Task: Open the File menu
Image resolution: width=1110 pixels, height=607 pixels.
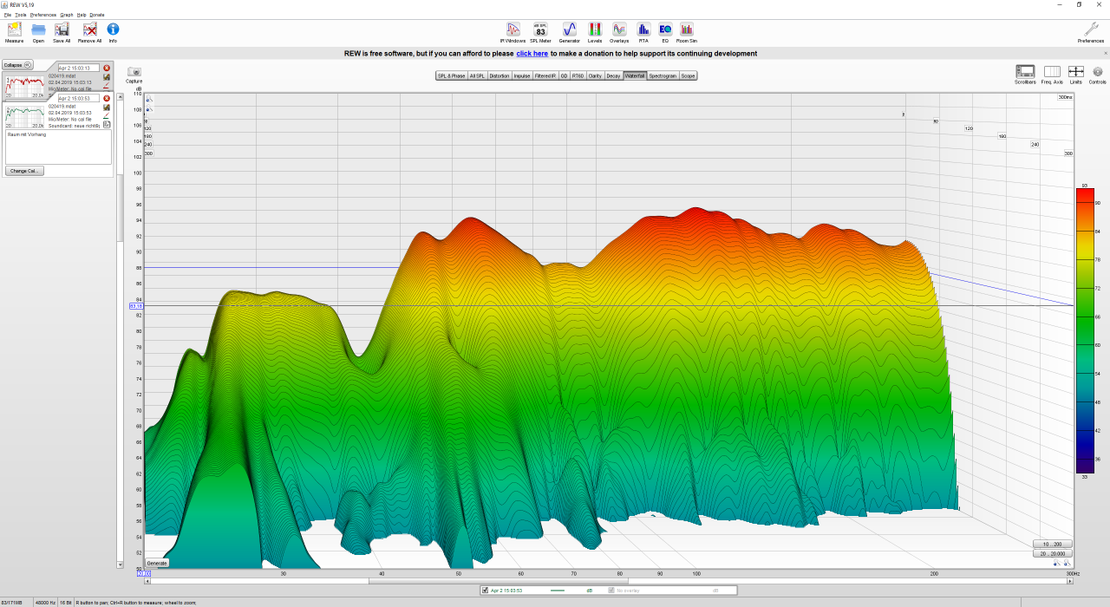Action: coord(8,15)
